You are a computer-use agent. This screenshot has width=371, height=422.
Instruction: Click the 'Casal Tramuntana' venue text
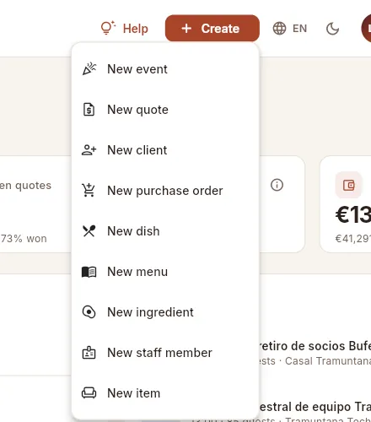click(x=328, y=361)
